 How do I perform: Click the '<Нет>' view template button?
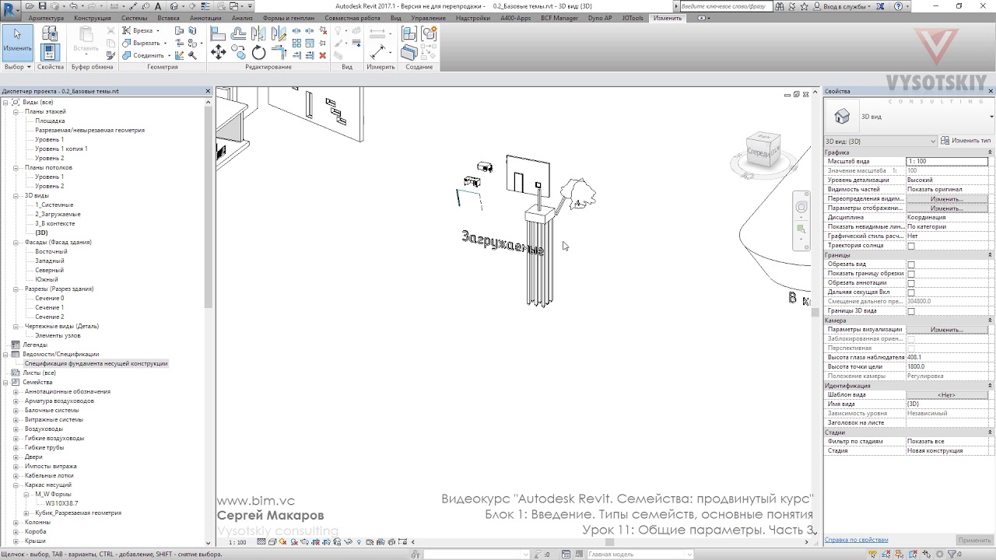tap(947, 395)
